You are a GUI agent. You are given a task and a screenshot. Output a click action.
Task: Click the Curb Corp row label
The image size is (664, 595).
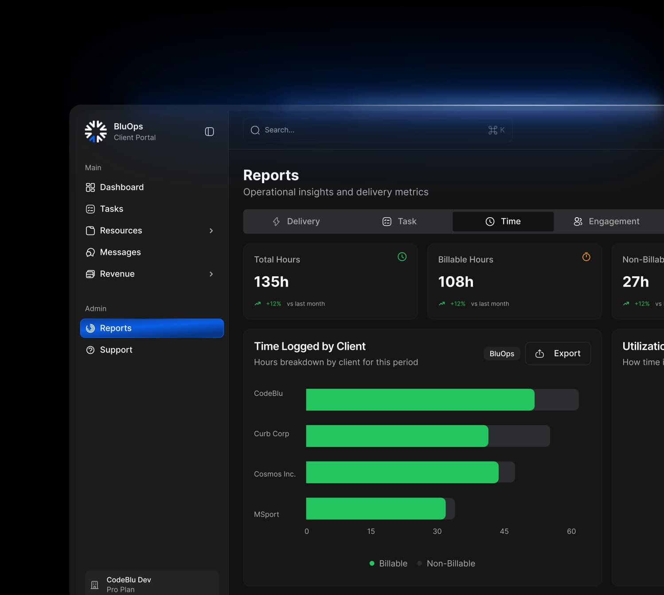click(271, 434)
